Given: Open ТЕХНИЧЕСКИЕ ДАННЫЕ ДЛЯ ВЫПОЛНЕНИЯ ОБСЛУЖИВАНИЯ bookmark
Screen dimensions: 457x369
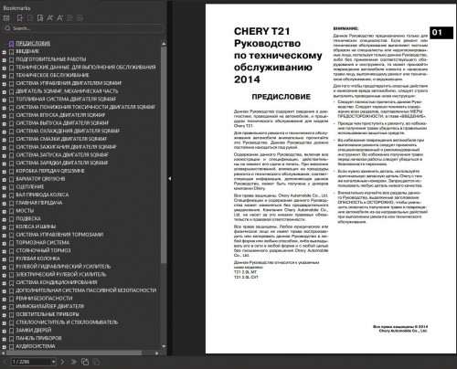Looking at the screenshot, I should [x=86, y=67].
